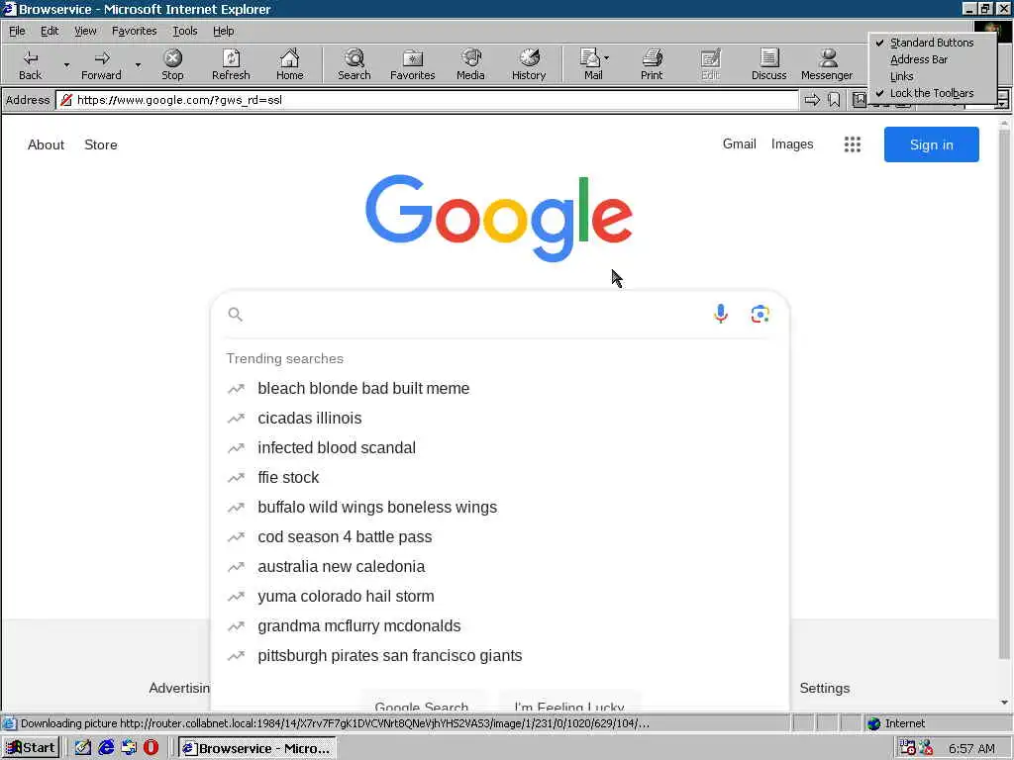Open the Start menu
Viewport: 1014px width, 760px height.
31,748
